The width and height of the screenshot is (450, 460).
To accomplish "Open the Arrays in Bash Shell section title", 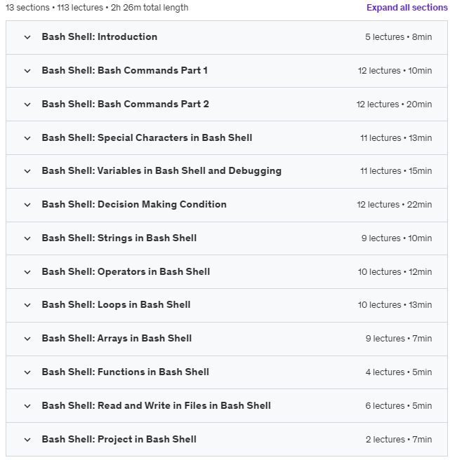I will (x=117, y=339).
